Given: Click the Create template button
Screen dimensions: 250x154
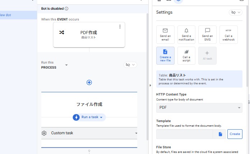Looking at the screenshot, I should pyautogui.click(x=235, y=134).
